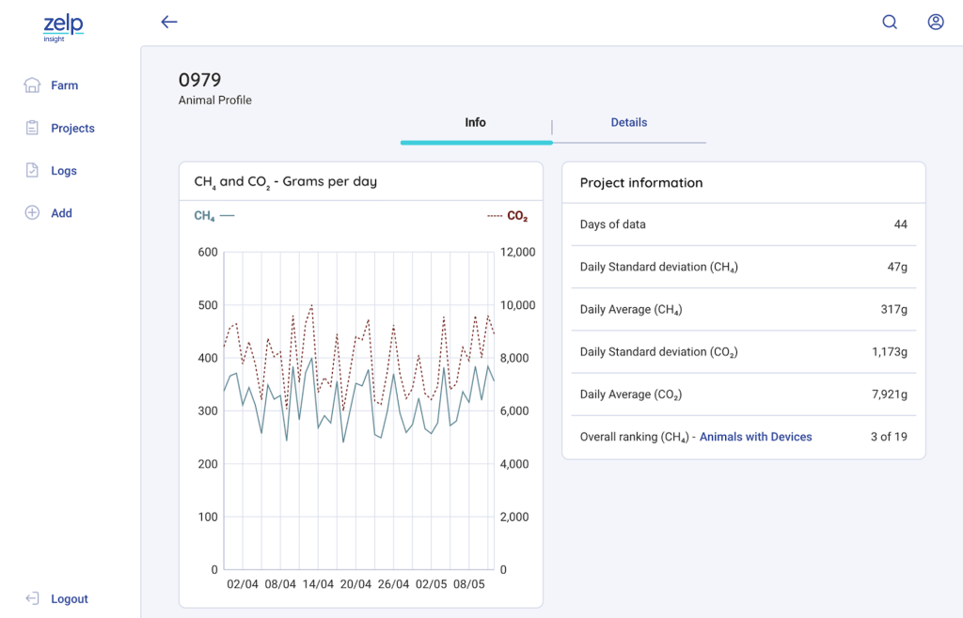Toggle CO2 series in chart legend
963x618 pixels.
click(508, 216)
